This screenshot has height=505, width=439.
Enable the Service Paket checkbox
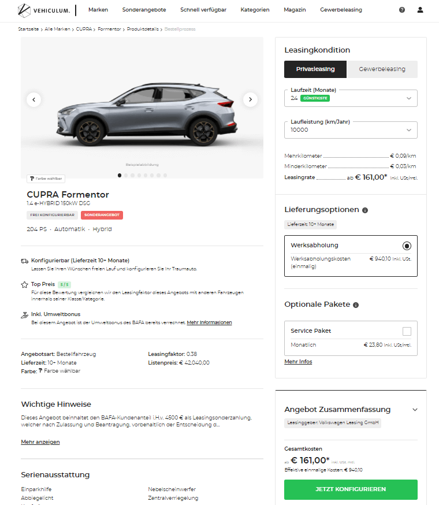tap(407, 331)
